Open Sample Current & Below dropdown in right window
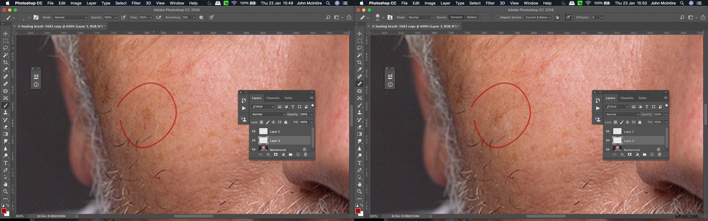 click(537, 17)
